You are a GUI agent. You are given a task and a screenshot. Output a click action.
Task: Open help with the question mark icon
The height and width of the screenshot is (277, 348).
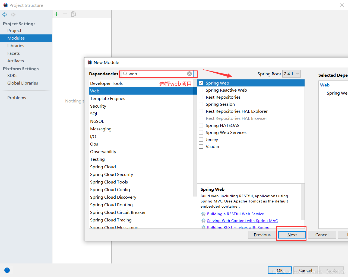tap(7, 270)
